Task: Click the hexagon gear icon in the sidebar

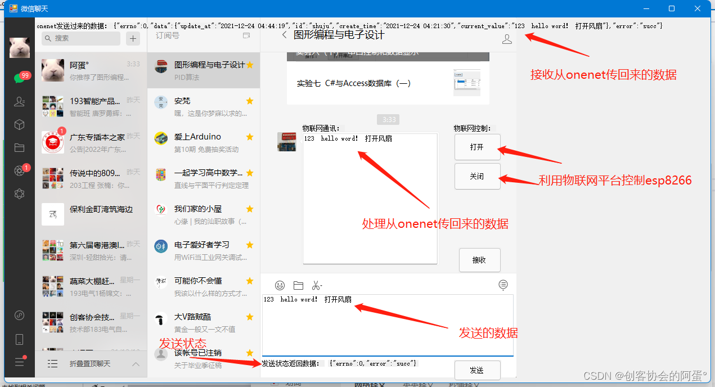Action: coord(20,194)
